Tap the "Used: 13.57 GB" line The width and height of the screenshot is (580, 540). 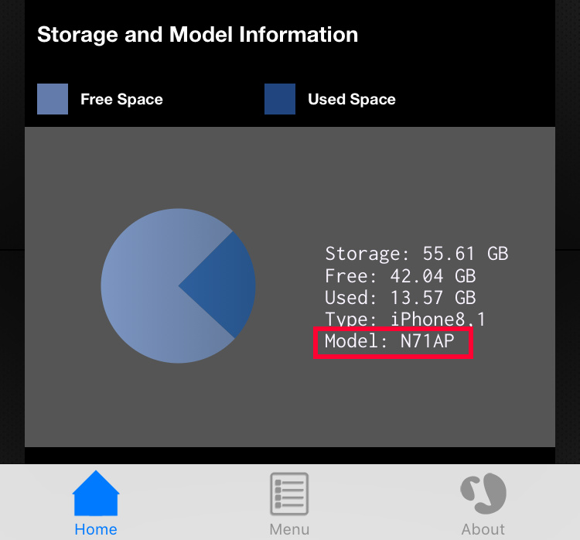(x=400, y=297)
